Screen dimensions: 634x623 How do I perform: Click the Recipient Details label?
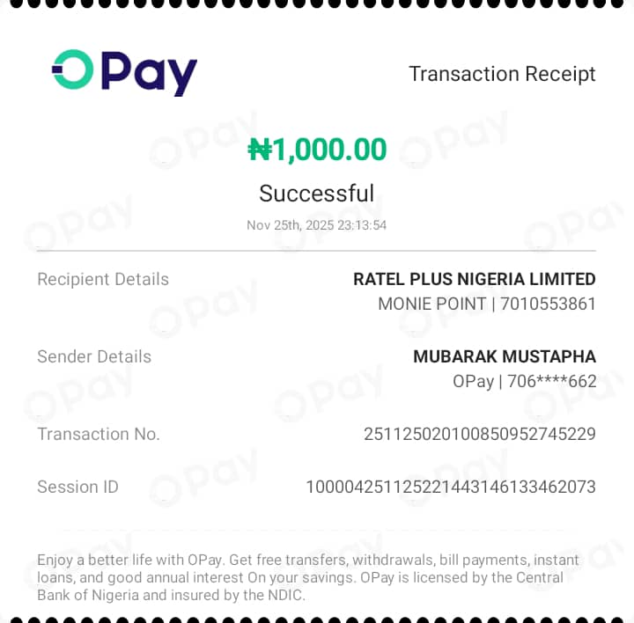pyautogui.click(x=103, y=279)
